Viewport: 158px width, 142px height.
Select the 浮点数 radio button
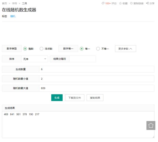[41, 49]
